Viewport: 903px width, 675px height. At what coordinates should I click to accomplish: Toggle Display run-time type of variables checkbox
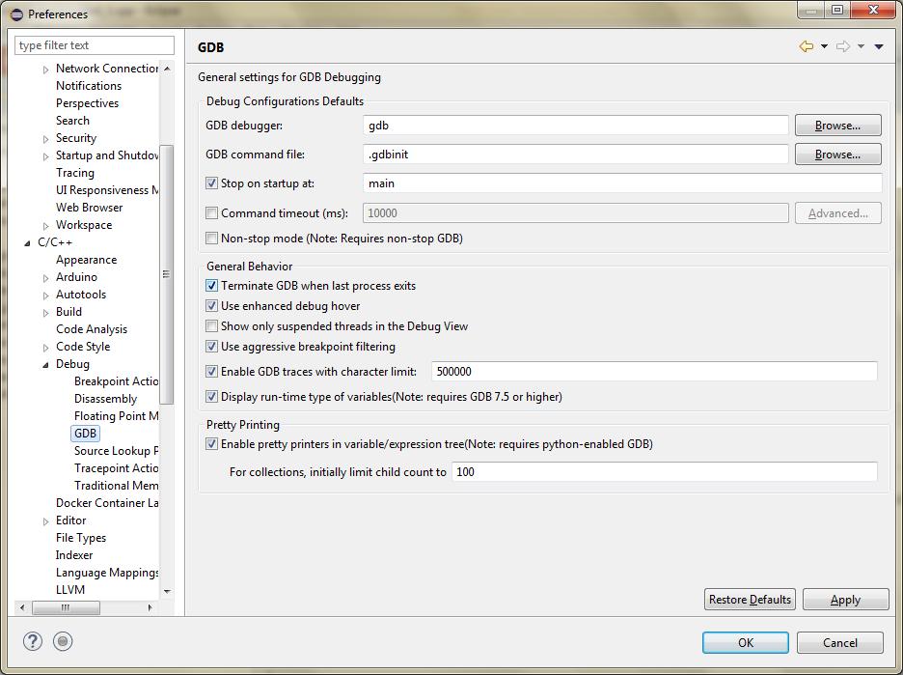[211, 397]
